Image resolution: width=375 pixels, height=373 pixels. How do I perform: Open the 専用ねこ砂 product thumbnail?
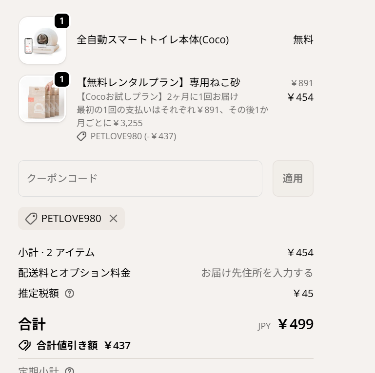coord(42,99)
